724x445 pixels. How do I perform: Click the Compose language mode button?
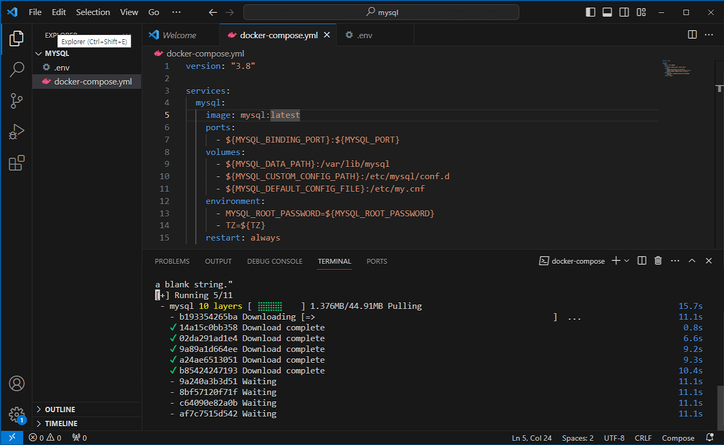pos(678,438)
